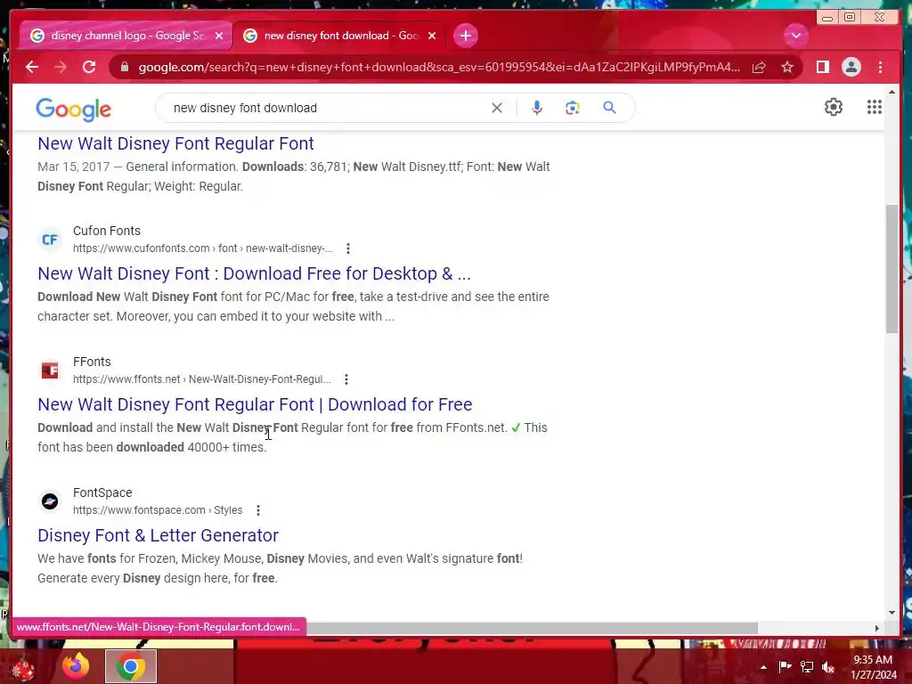Open more options for Cufon Fonts result
The width and height of the screenshot is (912, 684).
click(x=348, y=249)
